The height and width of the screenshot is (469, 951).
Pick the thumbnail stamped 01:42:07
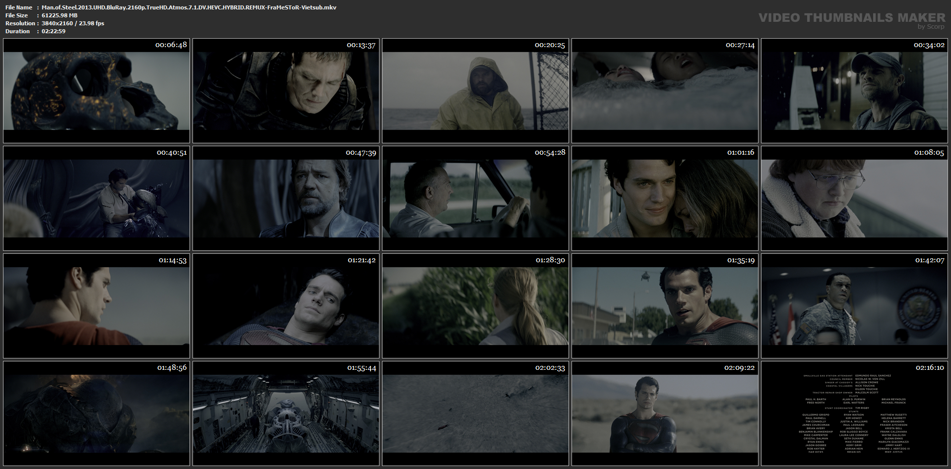(854, 306)
